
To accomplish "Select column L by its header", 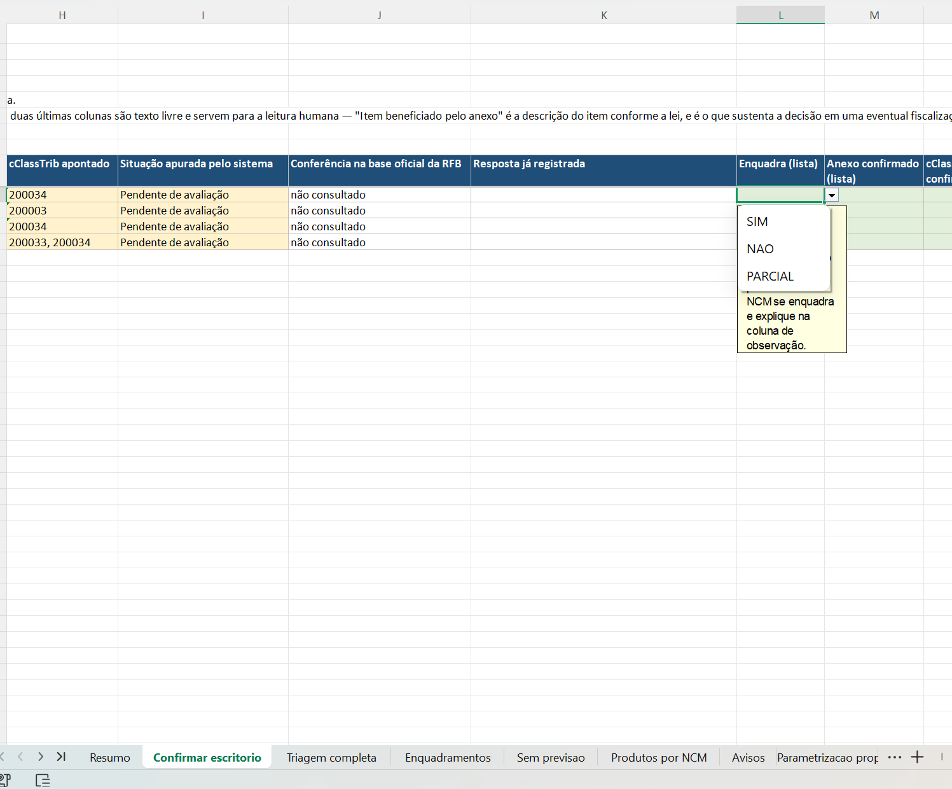I will click(780, 15).
